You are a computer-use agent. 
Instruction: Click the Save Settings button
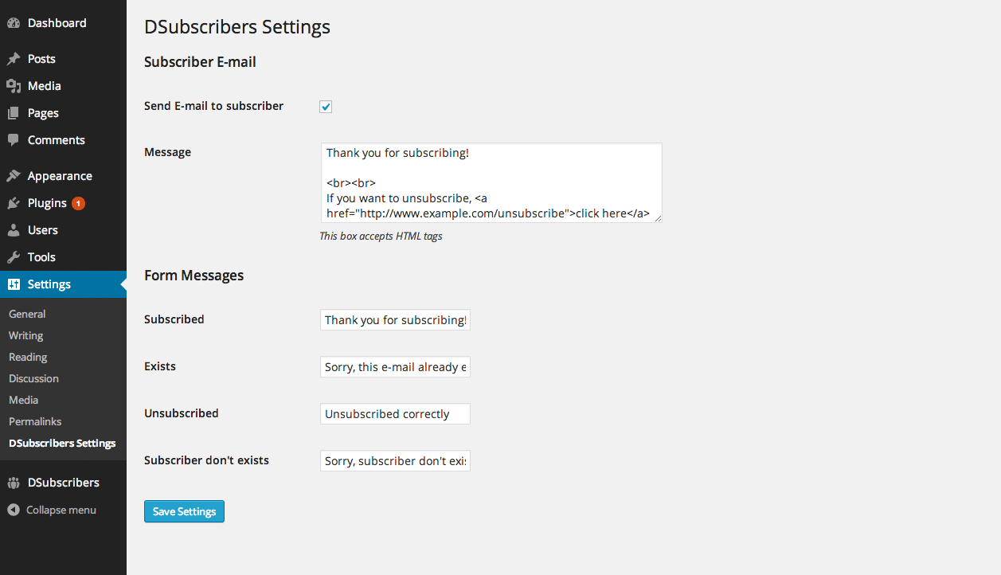tap(184, 511)
